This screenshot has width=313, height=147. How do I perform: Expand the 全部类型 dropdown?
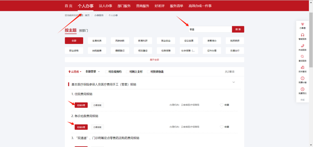[92, 71]
